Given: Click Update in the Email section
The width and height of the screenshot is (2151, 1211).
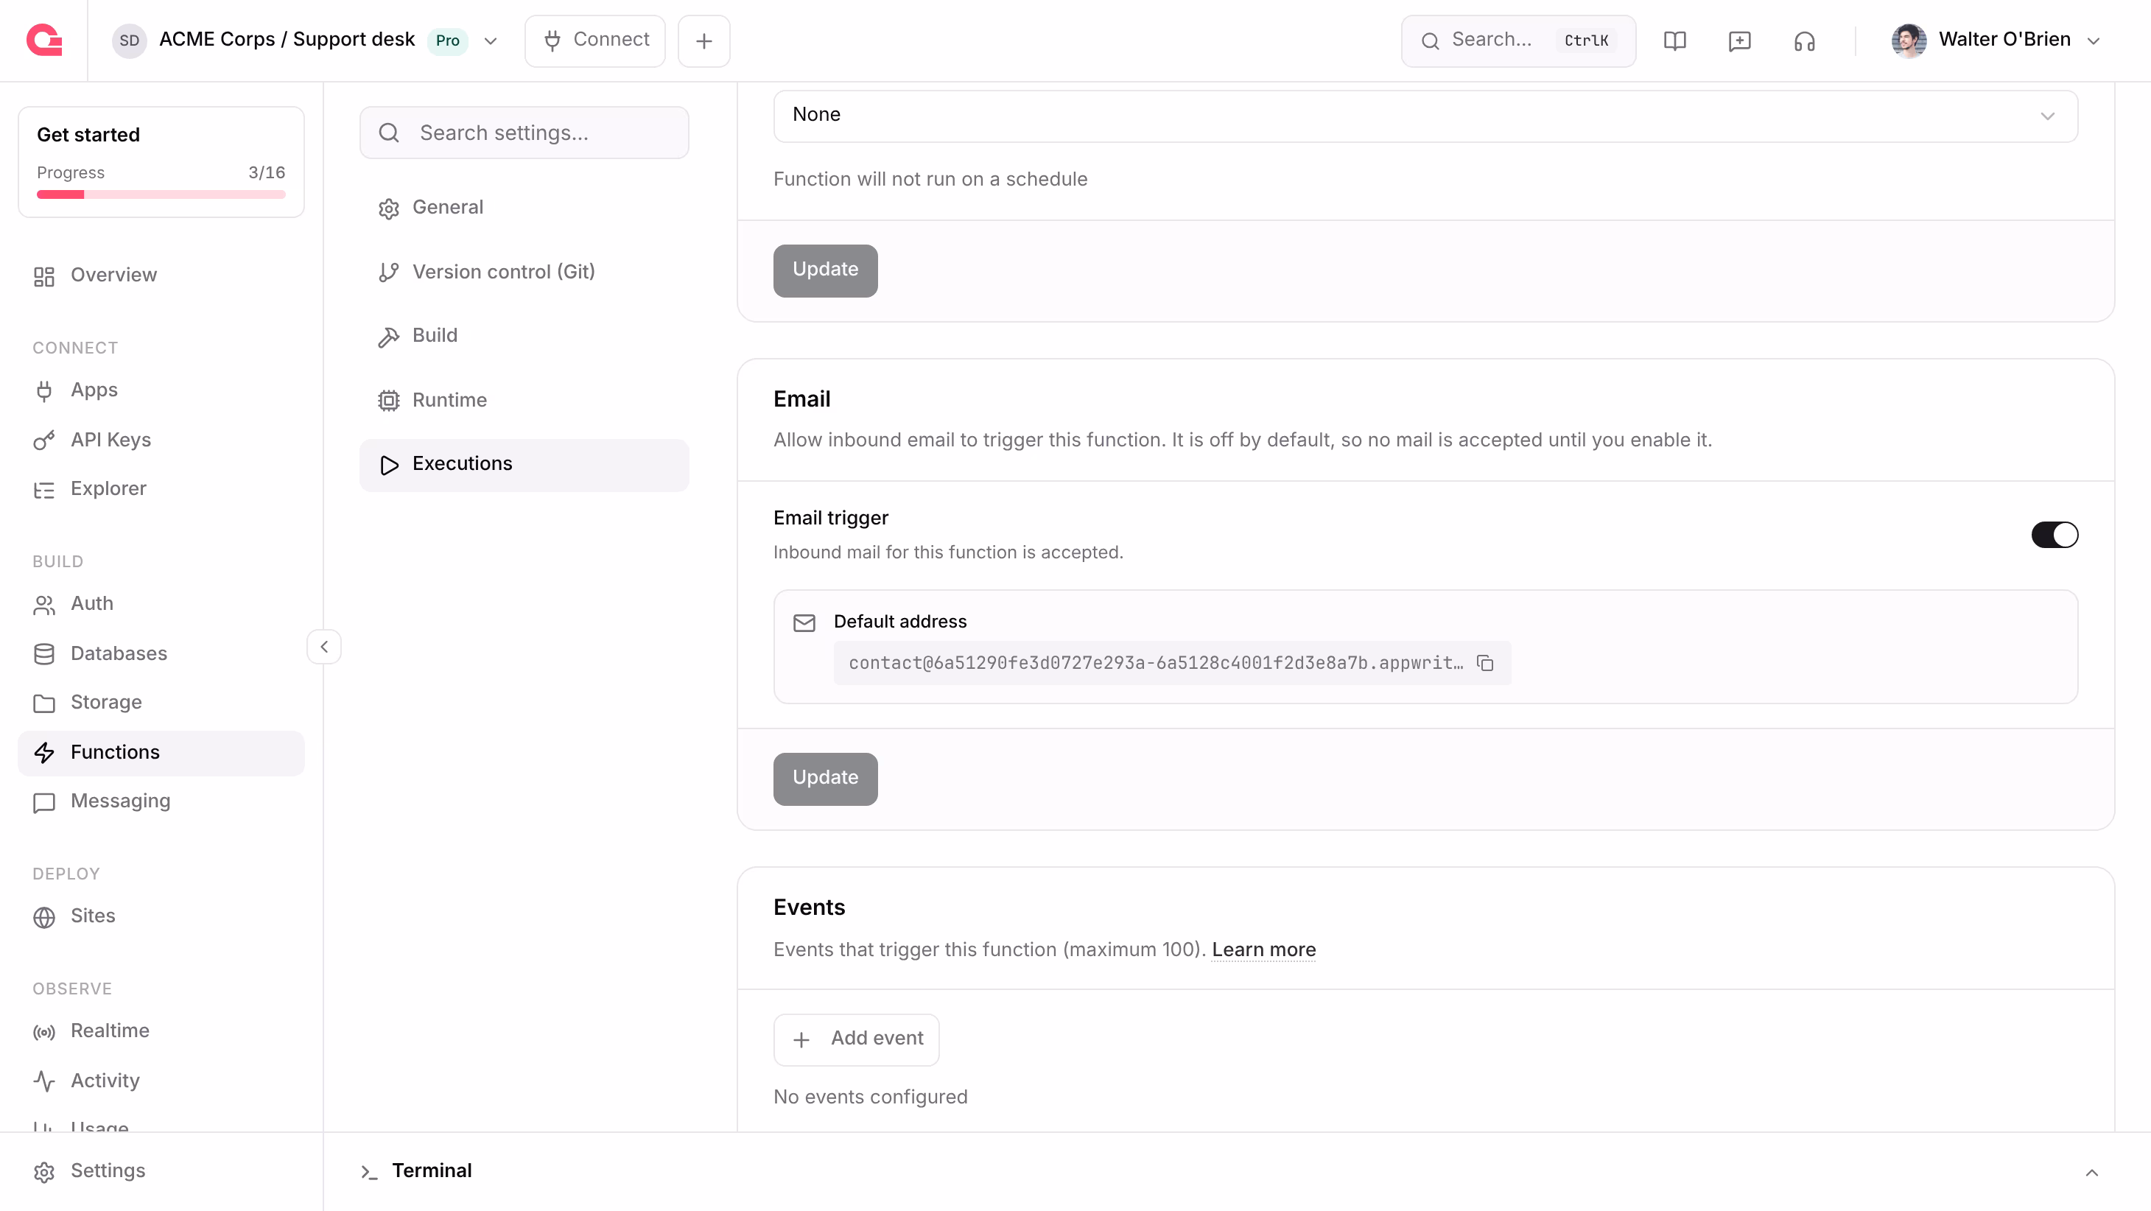Looking at the screenshot, I should coord(825,779).
